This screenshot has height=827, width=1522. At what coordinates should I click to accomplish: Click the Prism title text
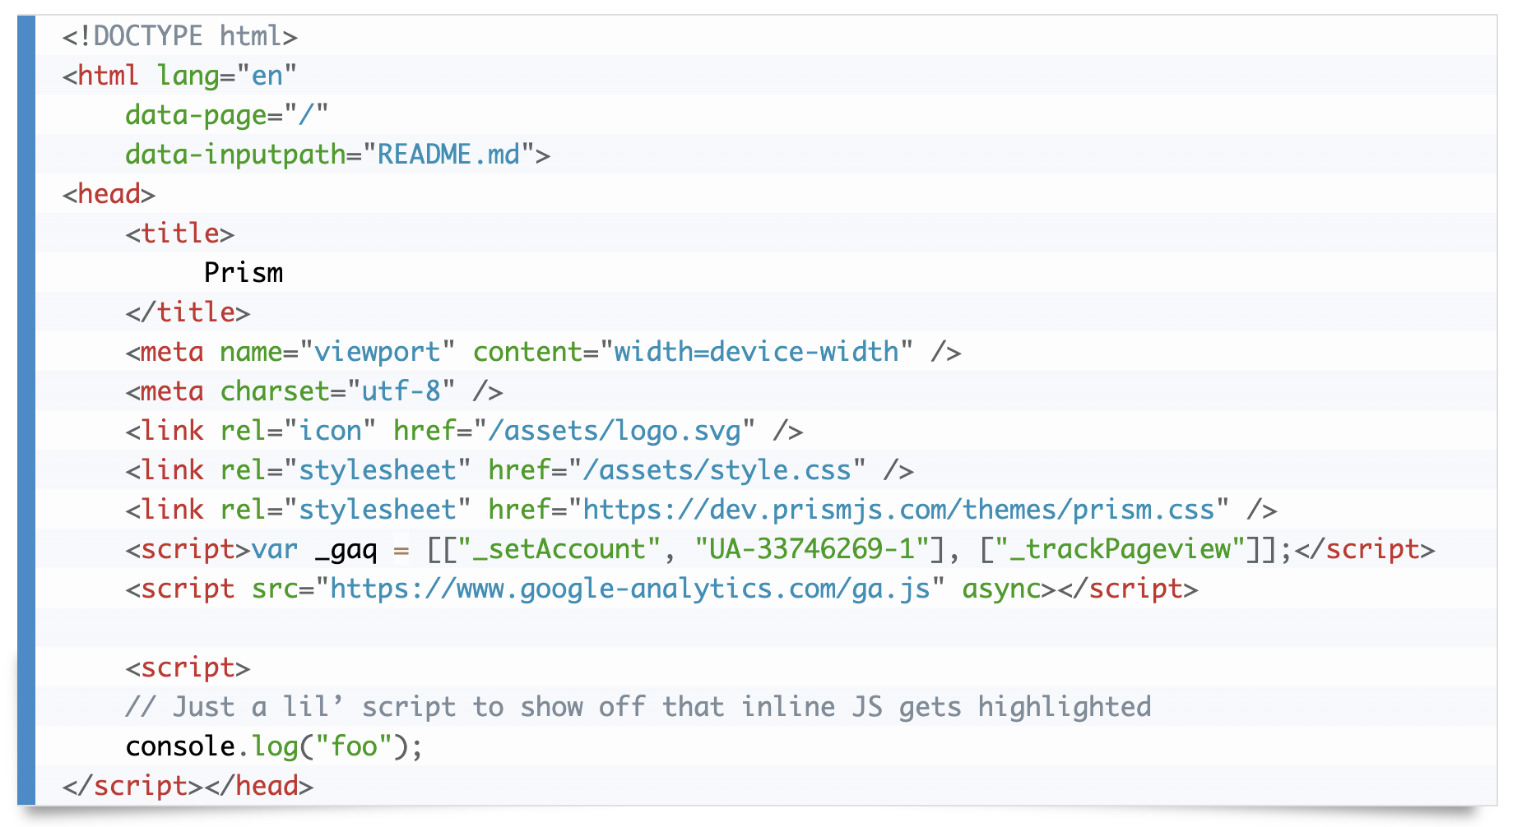point(244,273)
